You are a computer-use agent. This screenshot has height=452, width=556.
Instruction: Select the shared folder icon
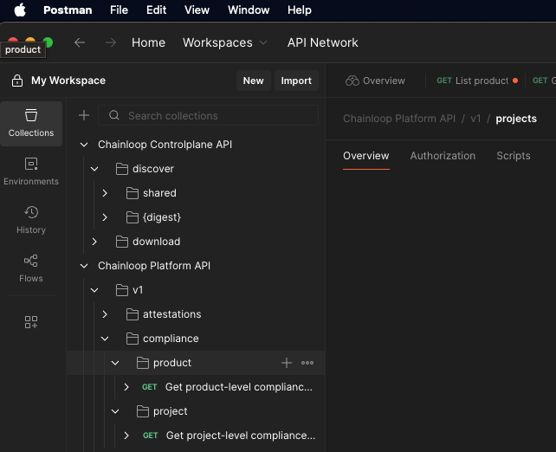[133, 193]
